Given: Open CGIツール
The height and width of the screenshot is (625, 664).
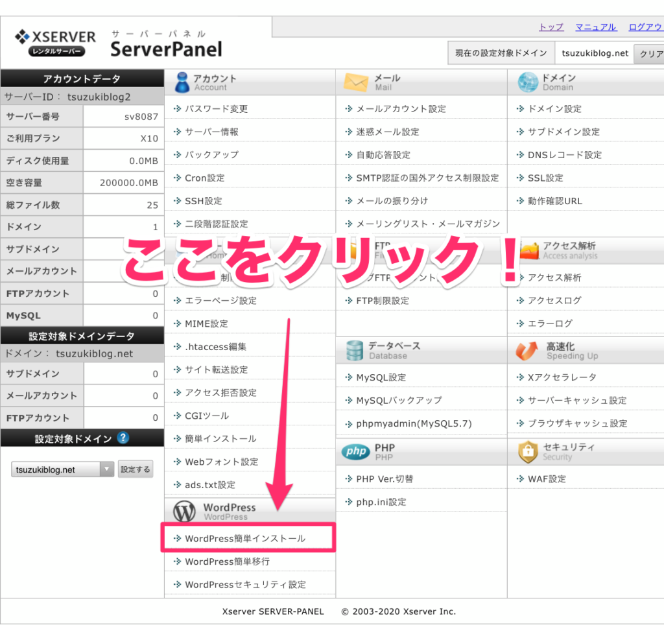Looking at the screenshot, I should click(x=207, y=416).
